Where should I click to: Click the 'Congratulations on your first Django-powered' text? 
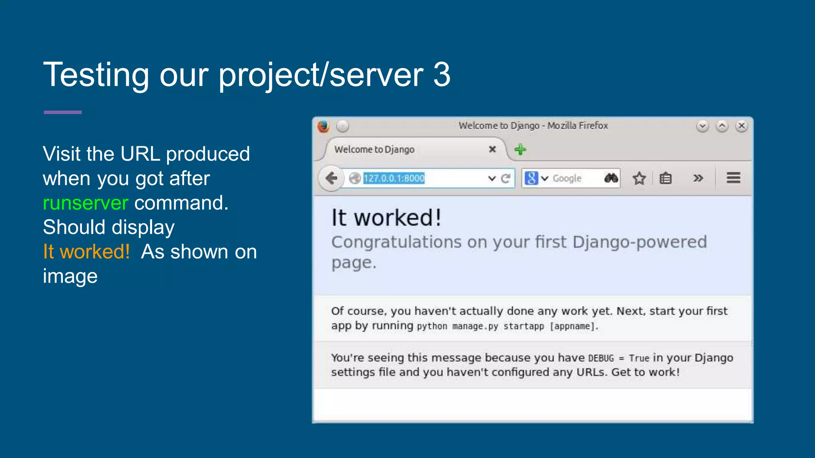click(x=519, y=242)
